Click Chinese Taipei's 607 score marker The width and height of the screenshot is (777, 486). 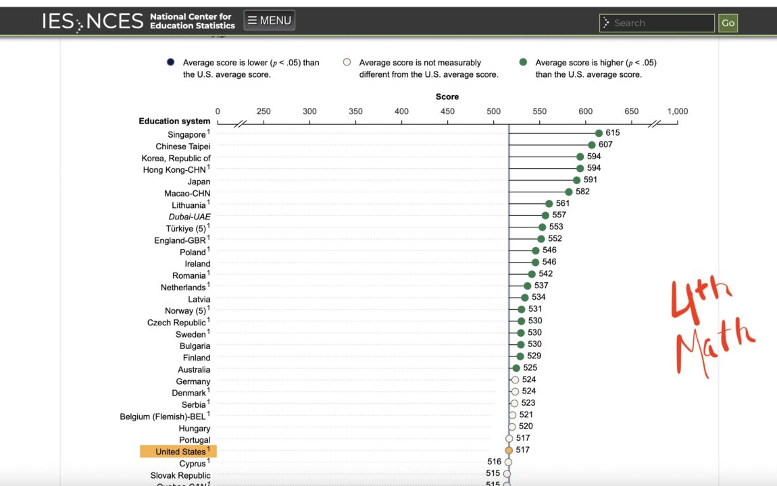click(x=591, y=144)
